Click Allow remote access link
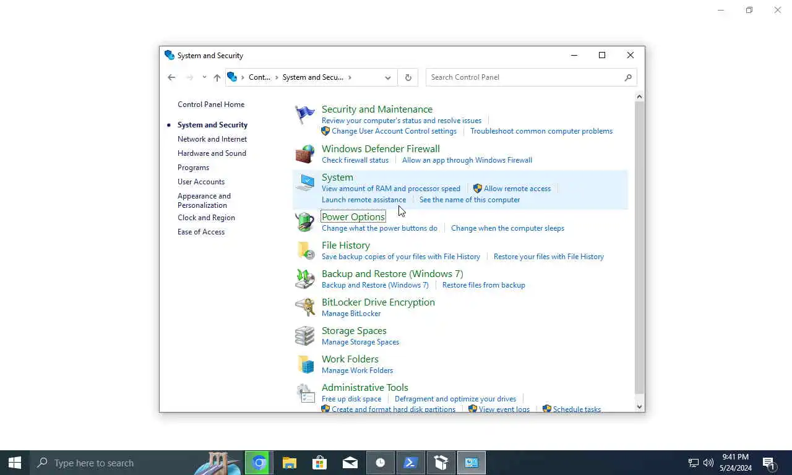 click(517, 189)
